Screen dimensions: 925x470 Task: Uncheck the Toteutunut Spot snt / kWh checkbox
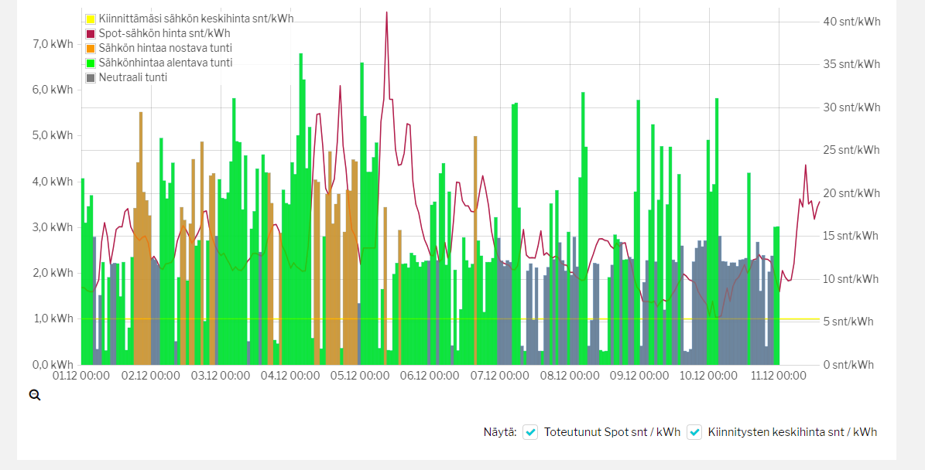[x=530, y=432]
